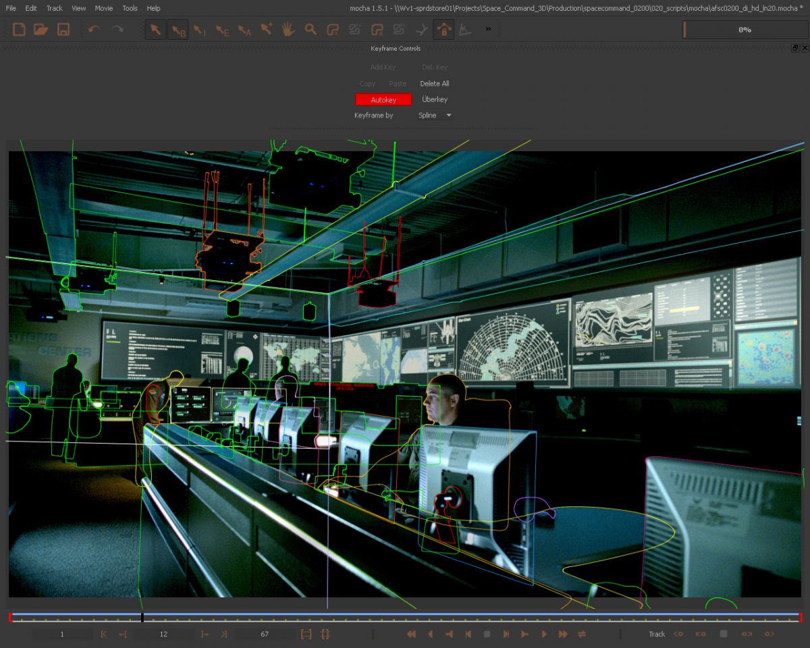
Task: Open the Track menu
Action: click(54, 8)
